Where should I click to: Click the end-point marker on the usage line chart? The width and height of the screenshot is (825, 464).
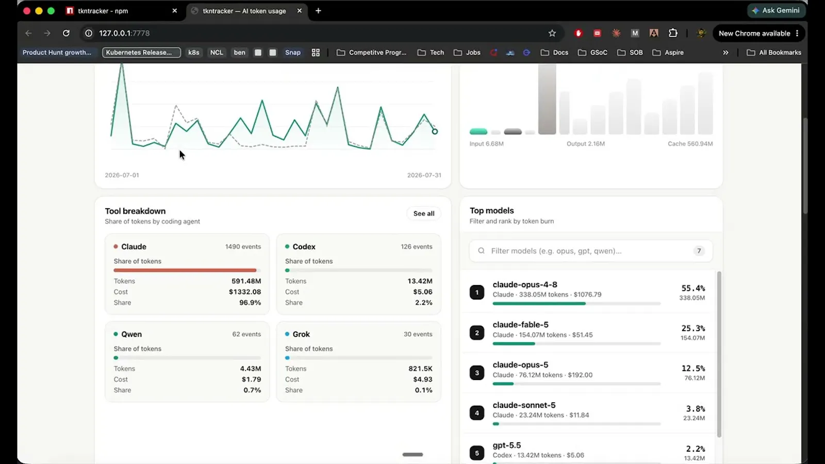(435, 131)
